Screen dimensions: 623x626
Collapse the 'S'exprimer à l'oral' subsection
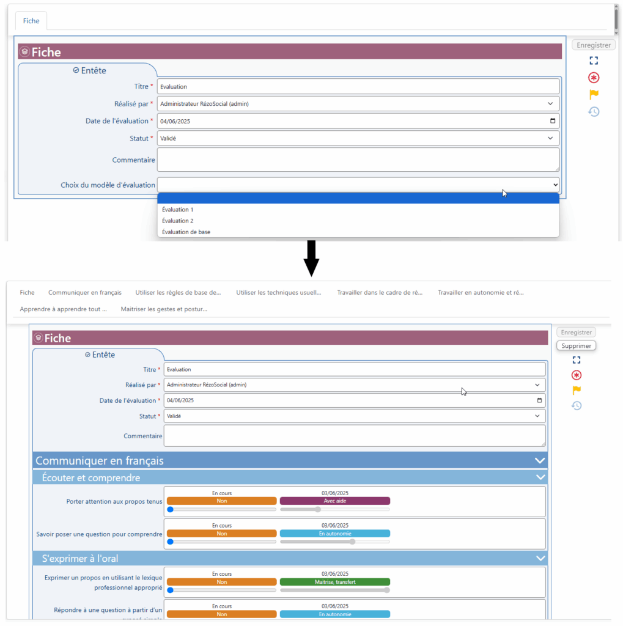pos(539,558)
